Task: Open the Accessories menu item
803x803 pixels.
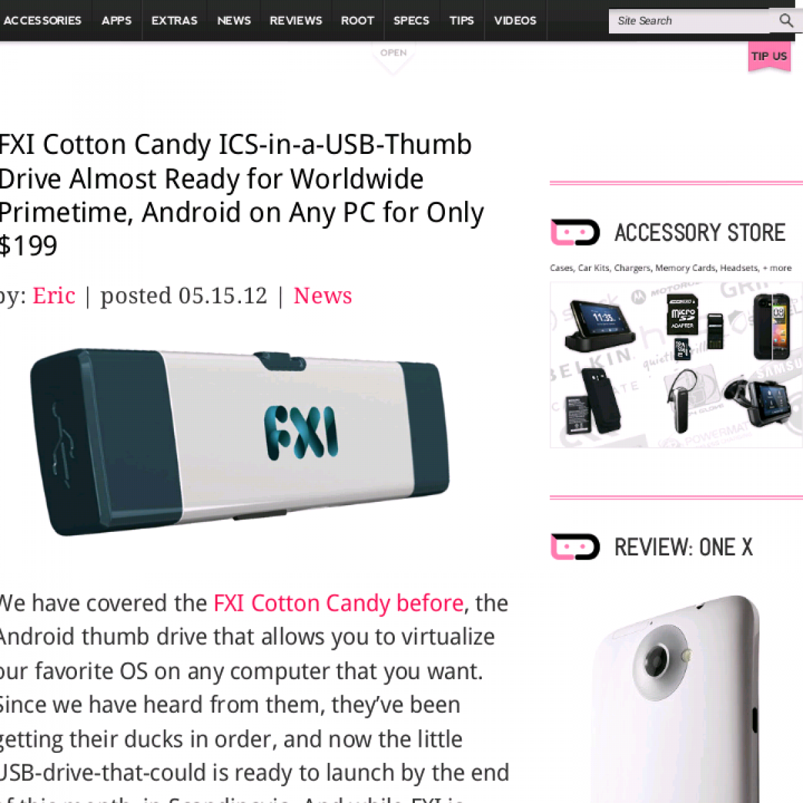Action: tap(41, 21)
